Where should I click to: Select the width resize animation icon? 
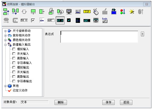pyautogui.click(x=42, y=12)
